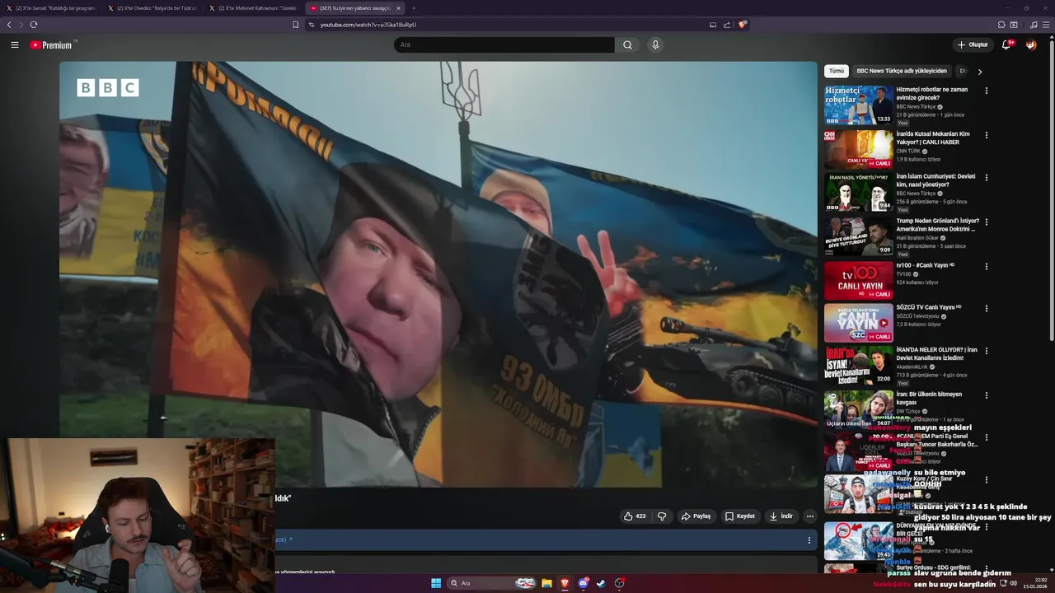Open a new browser tab with plus
1055x593 pixels.
pos(414,8)
